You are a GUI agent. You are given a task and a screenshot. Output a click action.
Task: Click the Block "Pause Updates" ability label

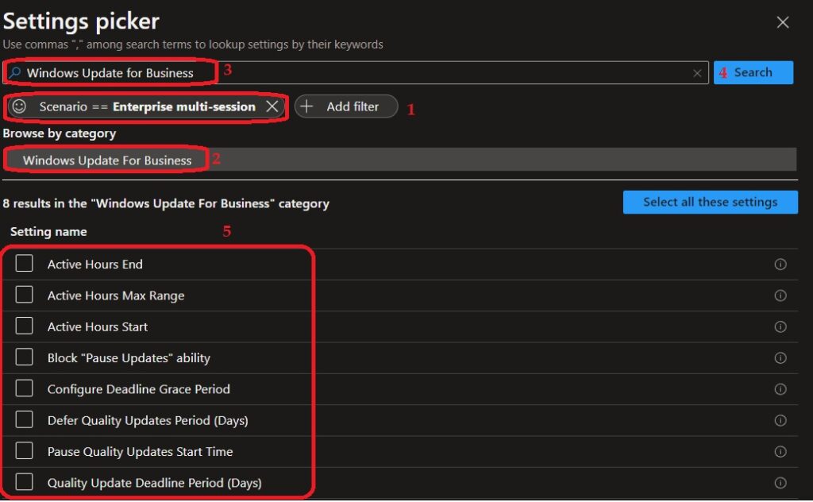(129, 357)
